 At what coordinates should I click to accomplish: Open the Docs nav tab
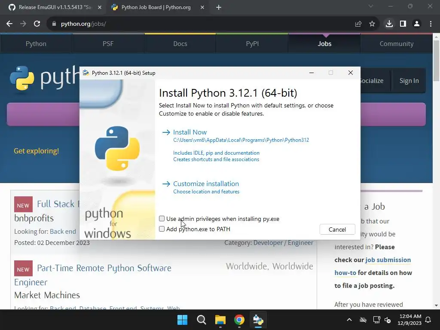[180, 44]
